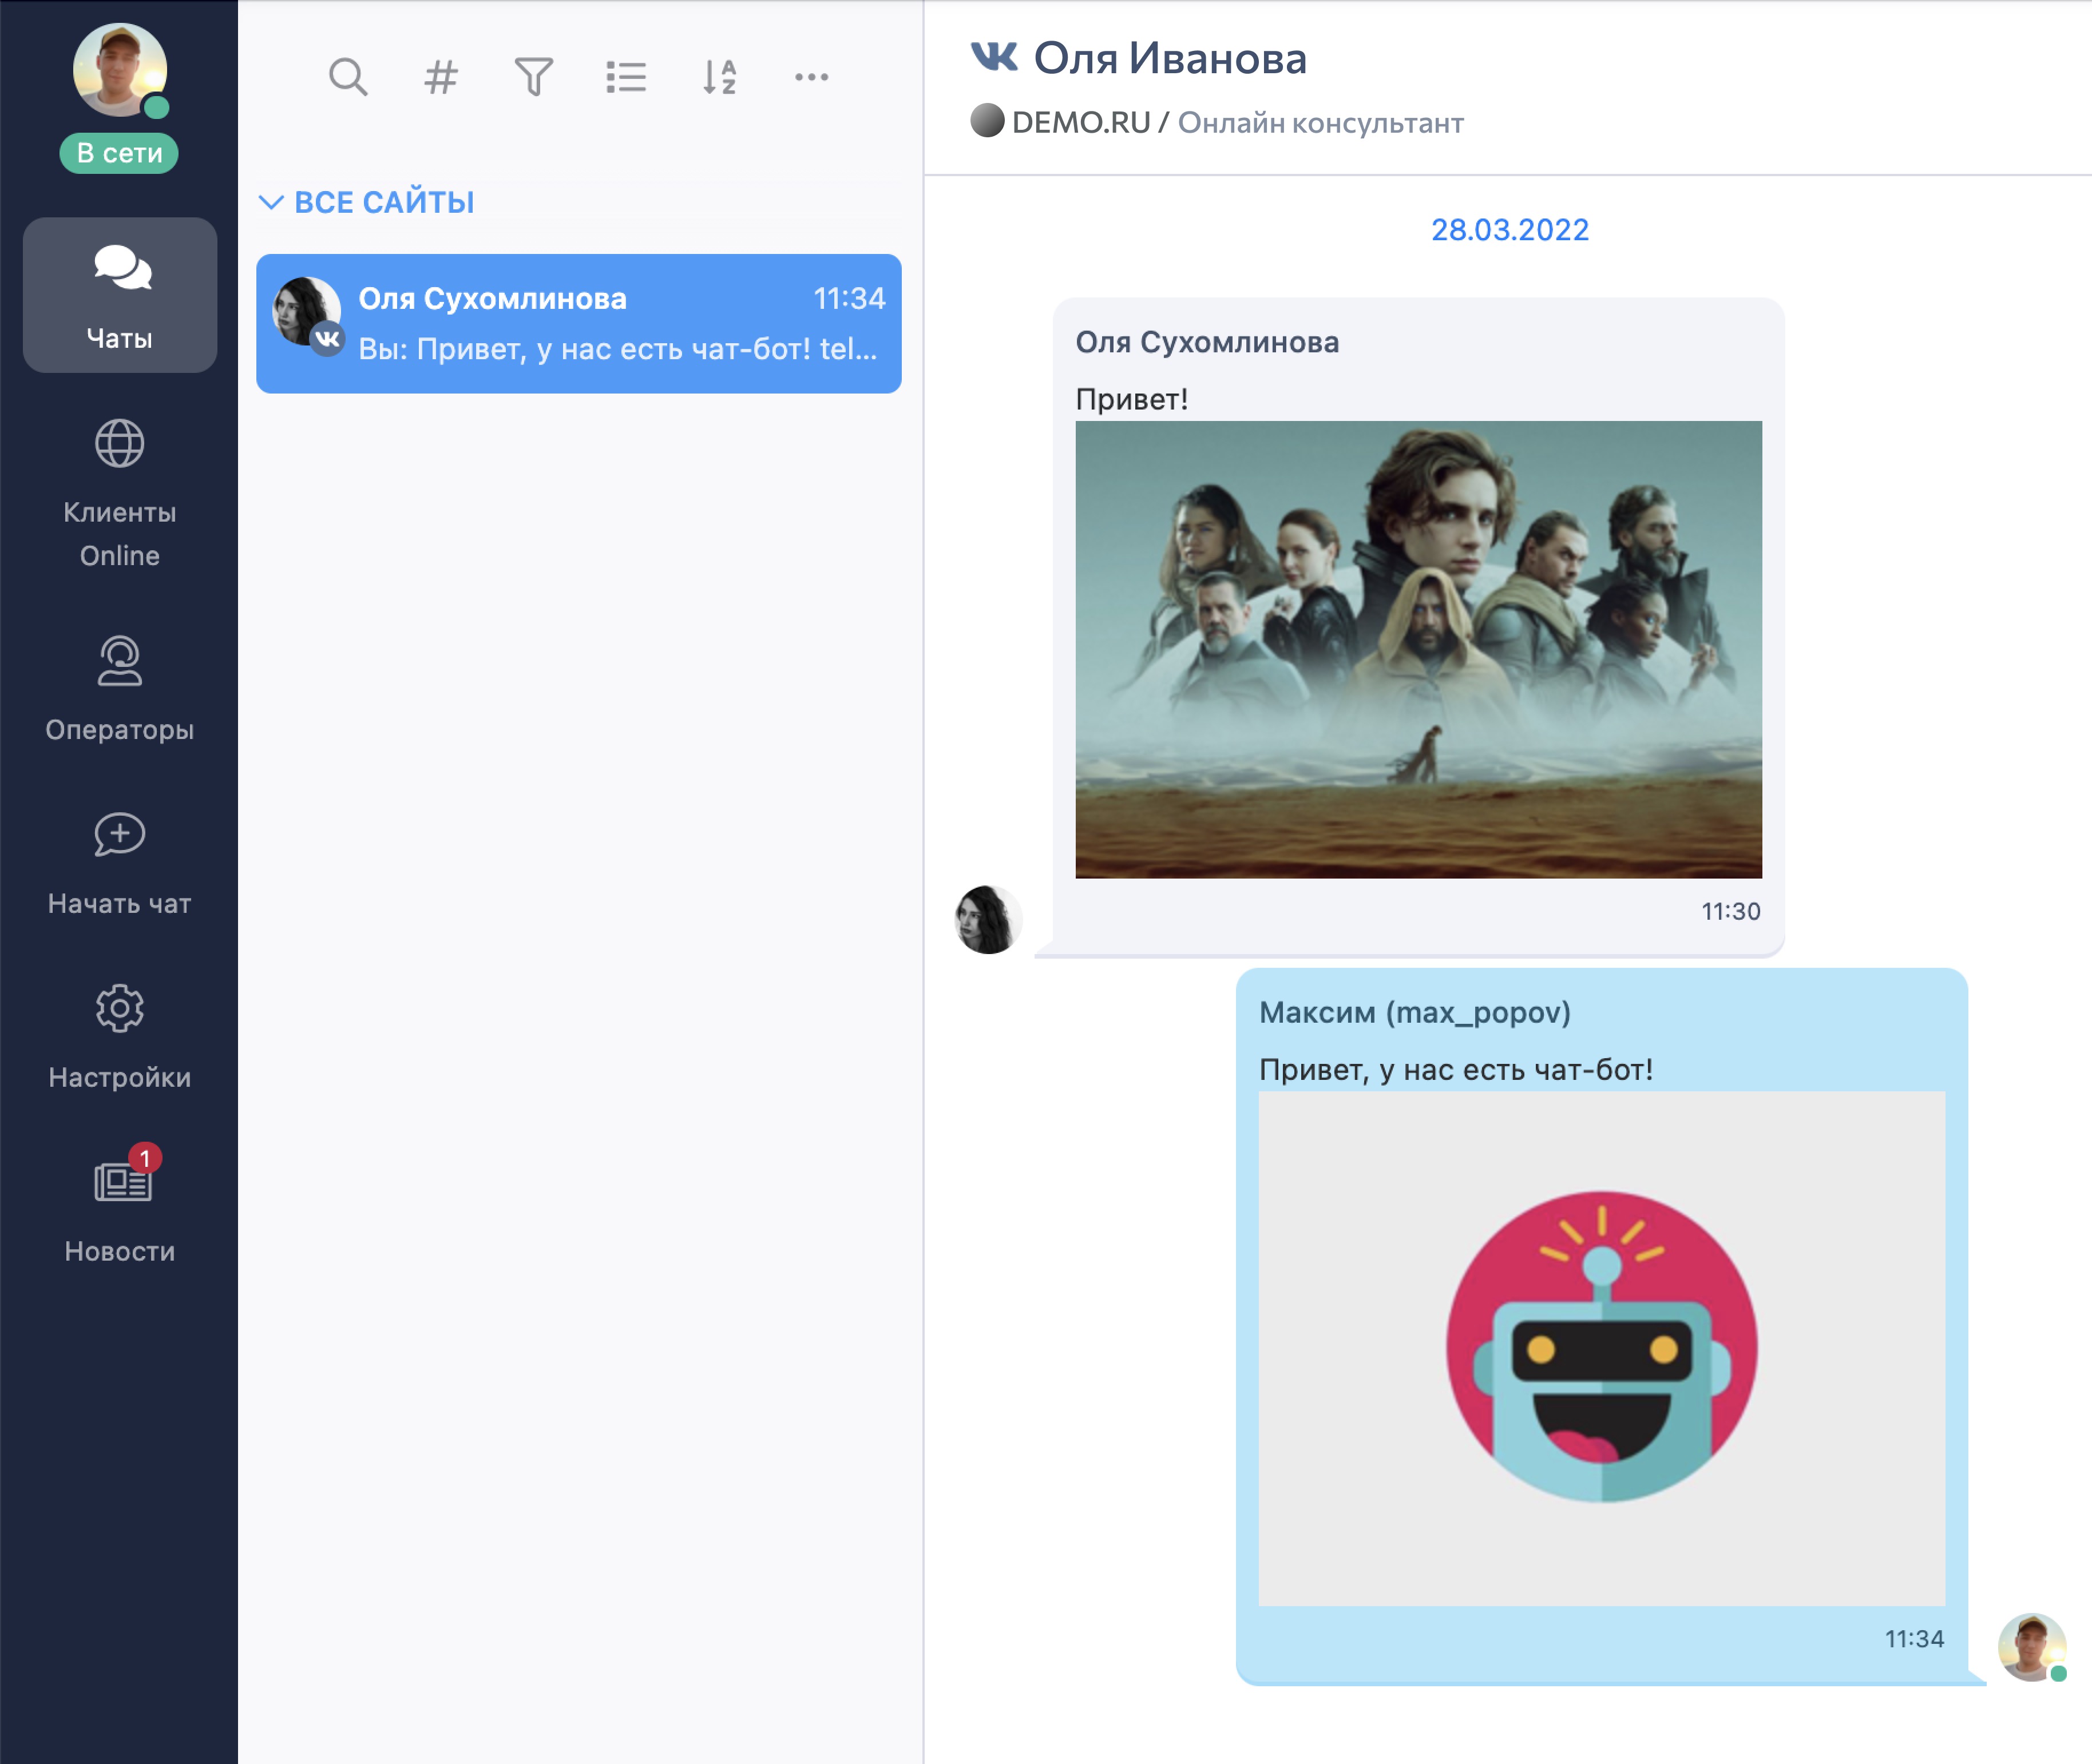Open the three-dots more options

811,77
